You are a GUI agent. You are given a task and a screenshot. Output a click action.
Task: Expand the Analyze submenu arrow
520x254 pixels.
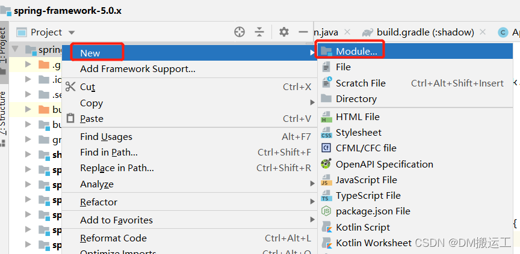tap(312, 184)
